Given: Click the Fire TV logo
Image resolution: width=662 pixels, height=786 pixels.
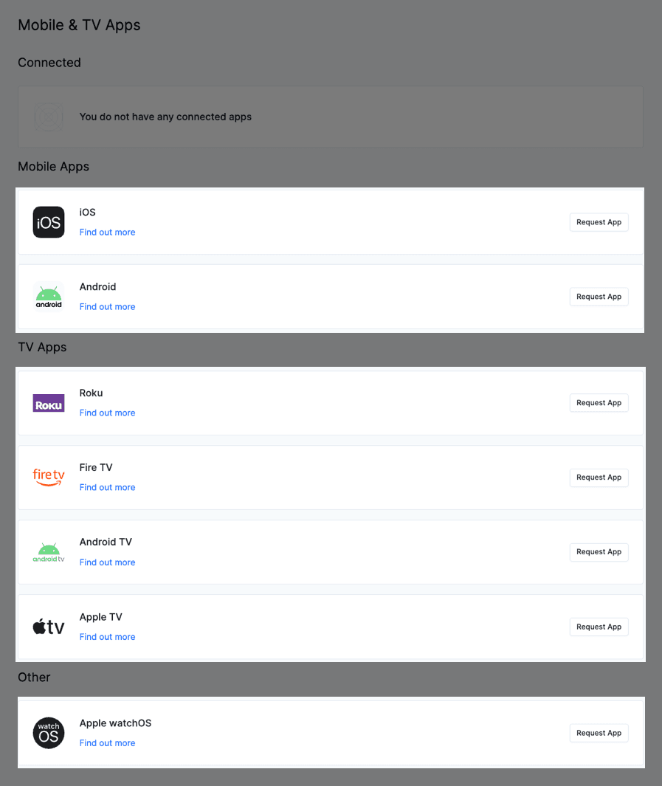Looking at the screenshot, I should pyautogui.click(x=49, y=478).
